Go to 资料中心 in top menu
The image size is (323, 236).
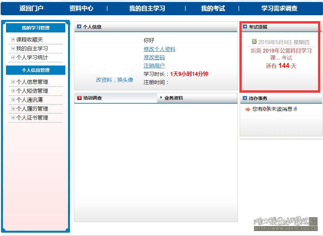tap(81, 9)
